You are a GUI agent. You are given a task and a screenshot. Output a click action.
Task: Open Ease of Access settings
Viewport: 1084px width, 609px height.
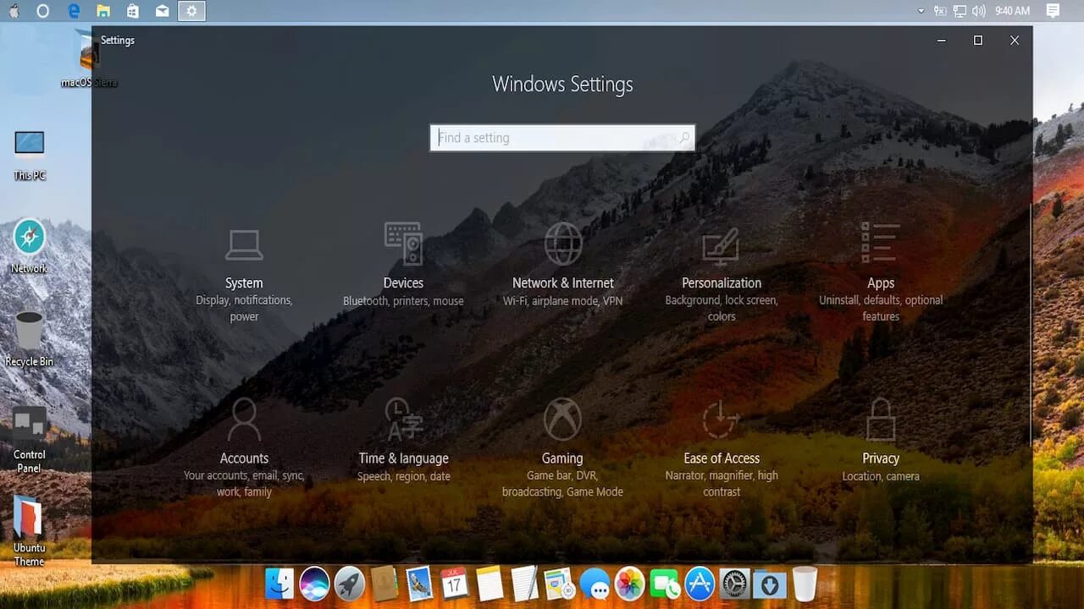click(722, 448)
